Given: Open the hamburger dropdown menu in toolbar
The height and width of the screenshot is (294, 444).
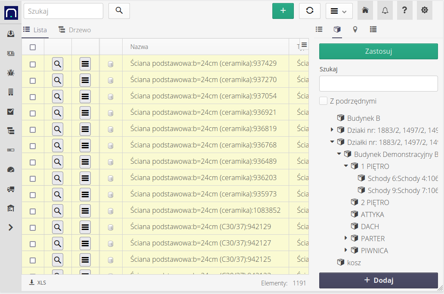Looking at the screenshot, I should 339,11.
